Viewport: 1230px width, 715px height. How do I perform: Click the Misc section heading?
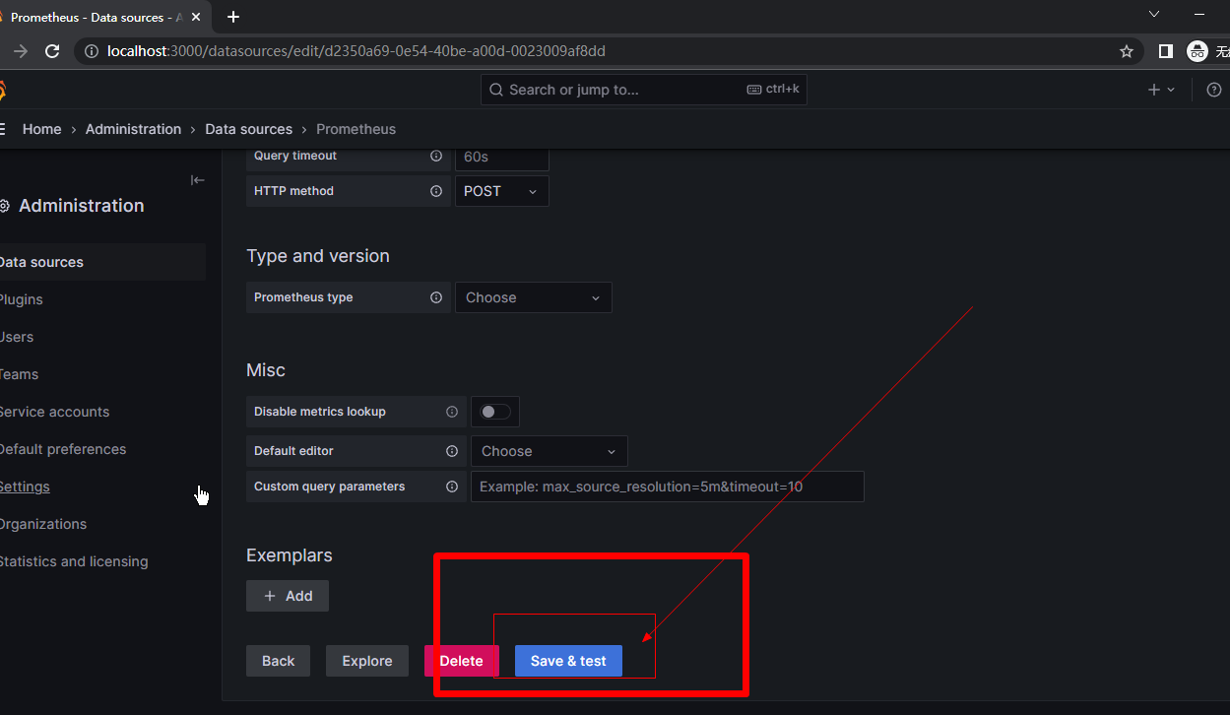pyautogui.click(x=266, y=370)
